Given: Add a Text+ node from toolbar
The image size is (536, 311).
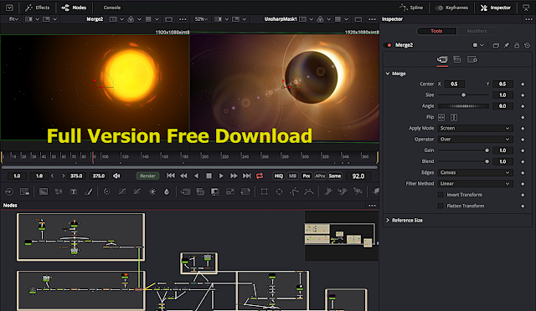Looking at the screenshot, I should click(x=73, y=191).
